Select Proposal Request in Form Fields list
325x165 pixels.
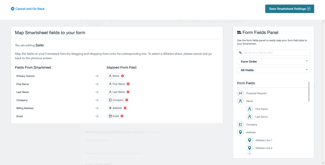tap(256, 93)
